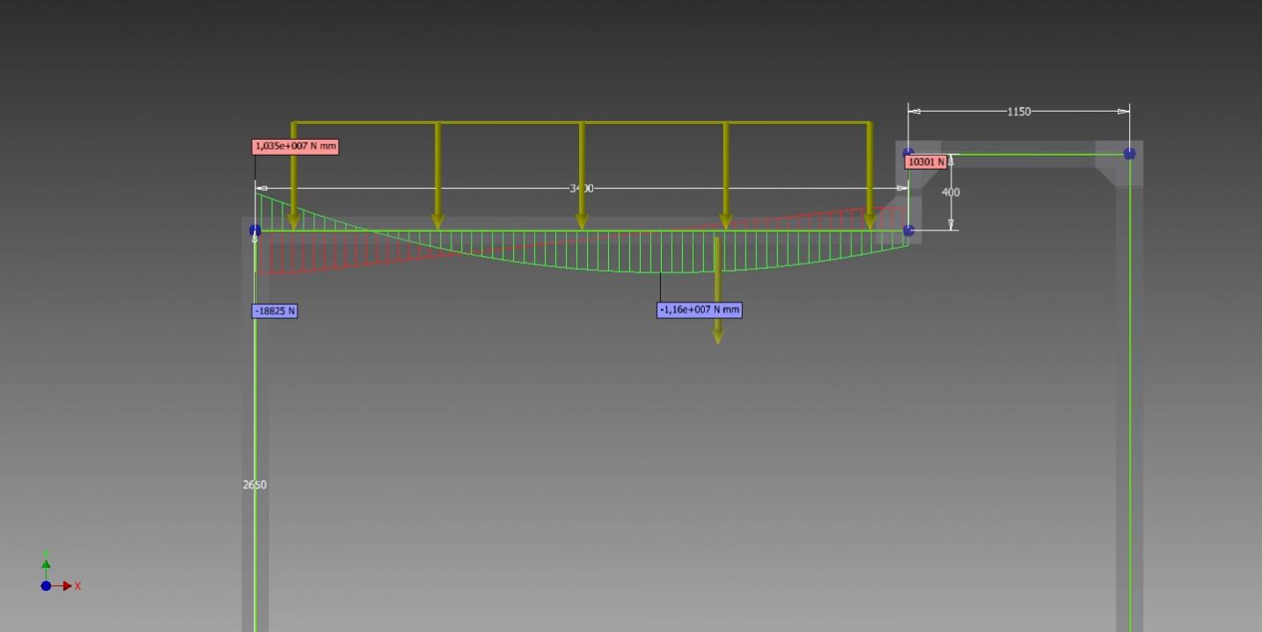Select the blue node at beam's right end
1262x632 pixels.
click(x=908, y=230)
